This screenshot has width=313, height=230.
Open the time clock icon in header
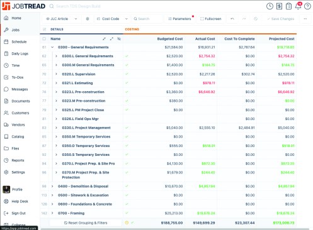pyautogui.click(x=270, y=6)
